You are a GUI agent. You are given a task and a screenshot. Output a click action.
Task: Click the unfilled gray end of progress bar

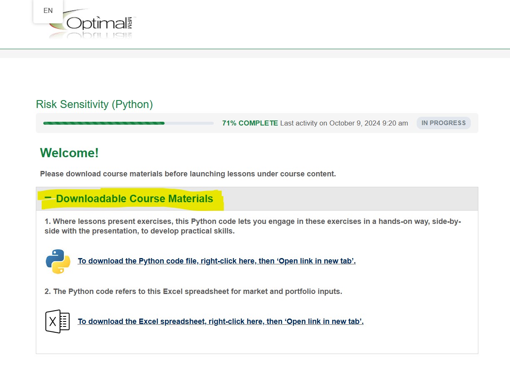(190, 123)
